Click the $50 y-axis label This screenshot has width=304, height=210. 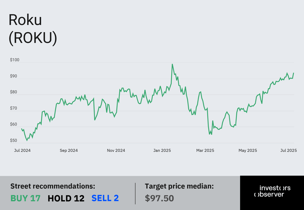[14, 140]
